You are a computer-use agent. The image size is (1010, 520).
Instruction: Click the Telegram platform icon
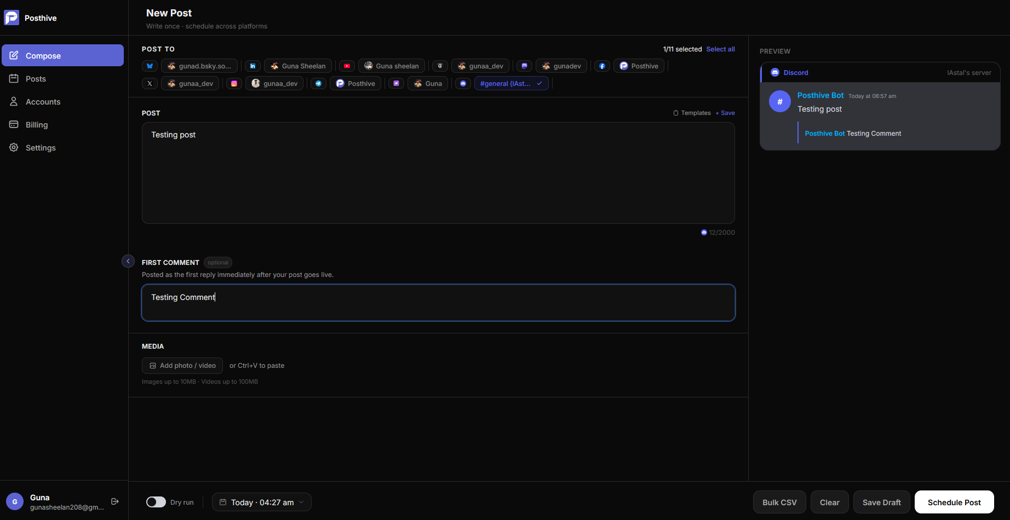coord(318,84)
